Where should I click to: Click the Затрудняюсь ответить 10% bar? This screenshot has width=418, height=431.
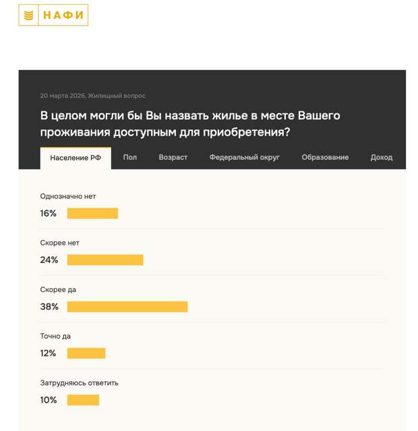(x=83, y=400)
